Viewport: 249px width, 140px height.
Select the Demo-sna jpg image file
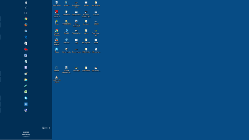pos(96,33)
